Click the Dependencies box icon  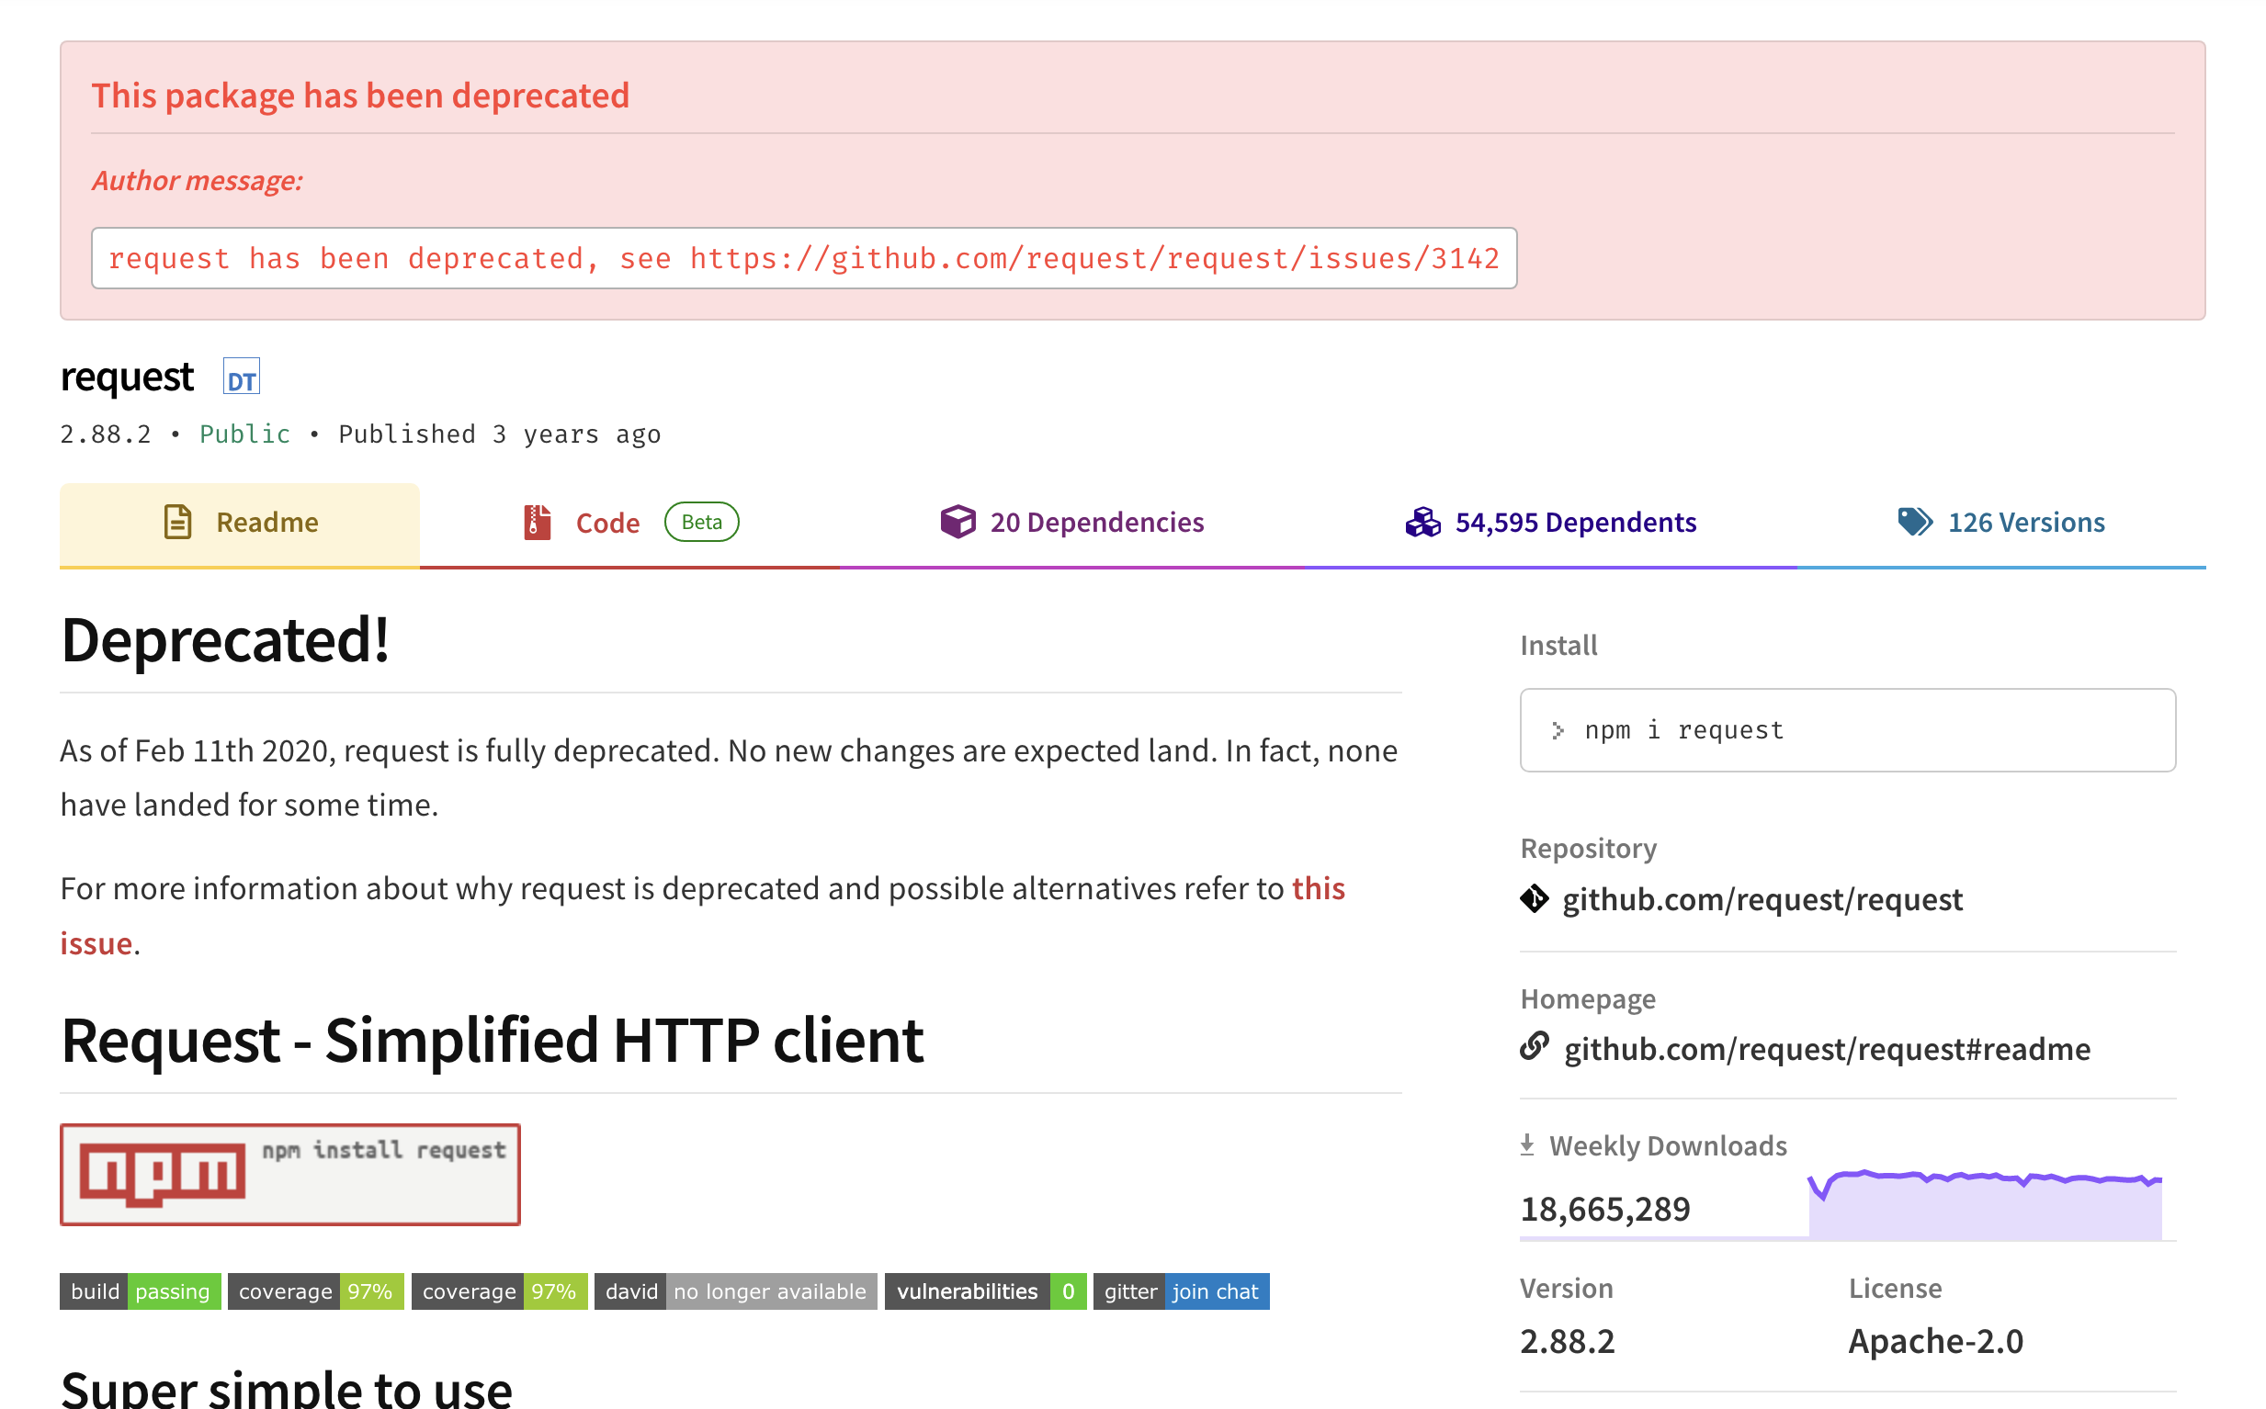coord(957,522)
